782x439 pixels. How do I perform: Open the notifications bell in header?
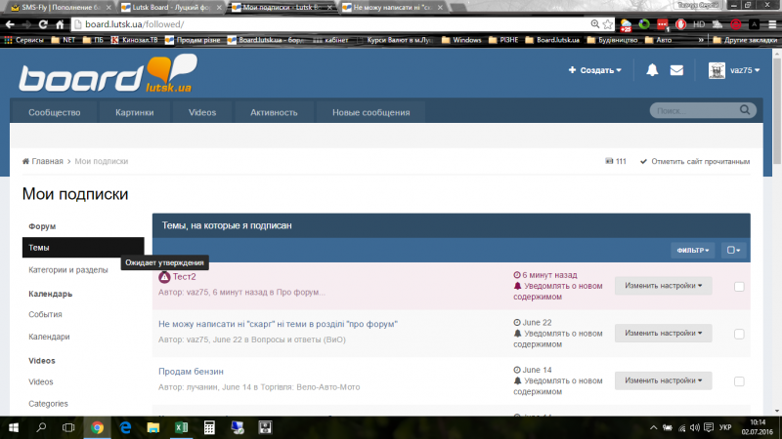click(x=652, y=70)
